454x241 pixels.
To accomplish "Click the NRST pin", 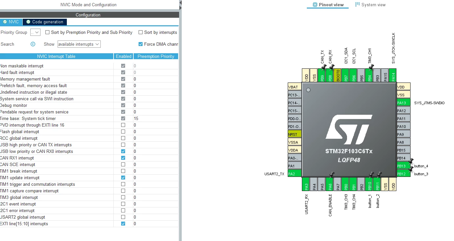I will tap(295, 134).
